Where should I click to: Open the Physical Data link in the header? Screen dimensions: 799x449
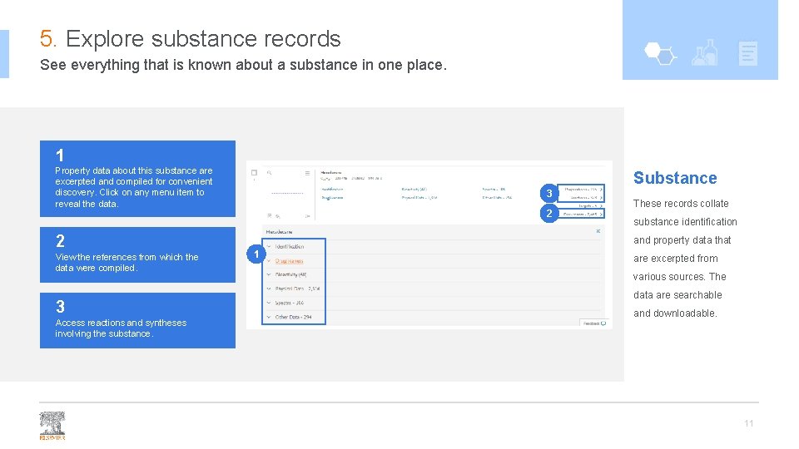pyautogui.click(x=419, y=198)
